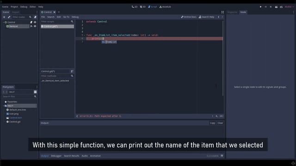296x166 pixels.
Task: Pause the running scene
Action: click(265, 7)
